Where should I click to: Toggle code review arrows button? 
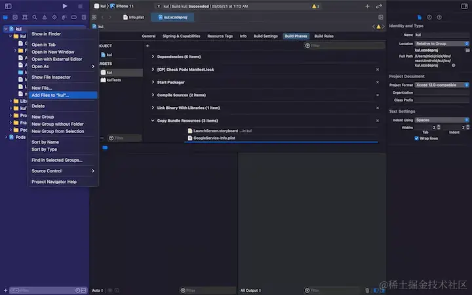point(379,6)
